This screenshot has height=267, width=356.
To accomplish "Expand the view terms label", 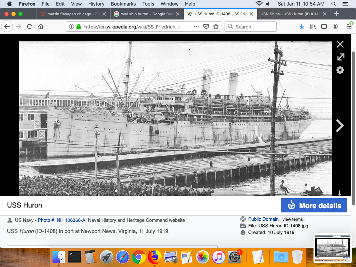I will [x=292, y=219].
